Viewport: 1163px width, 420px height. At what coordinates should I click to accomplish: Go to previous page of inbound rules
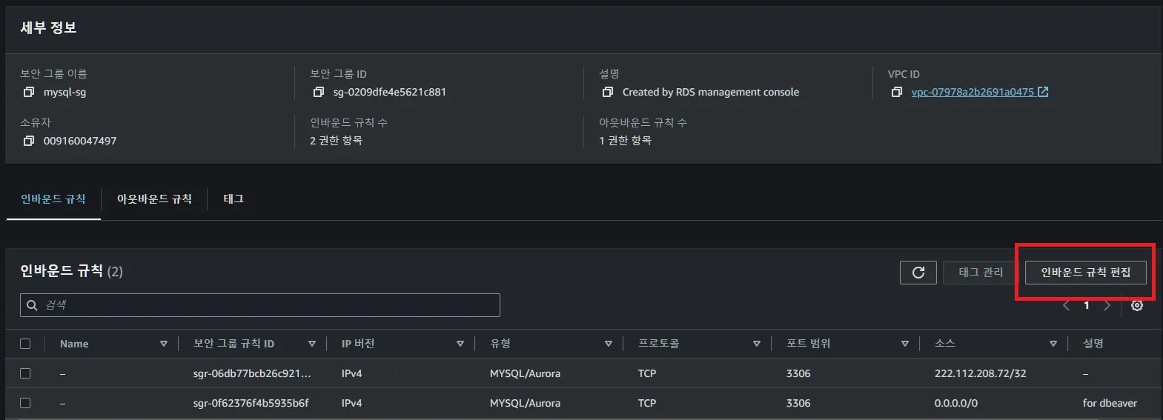(1067, 305)
